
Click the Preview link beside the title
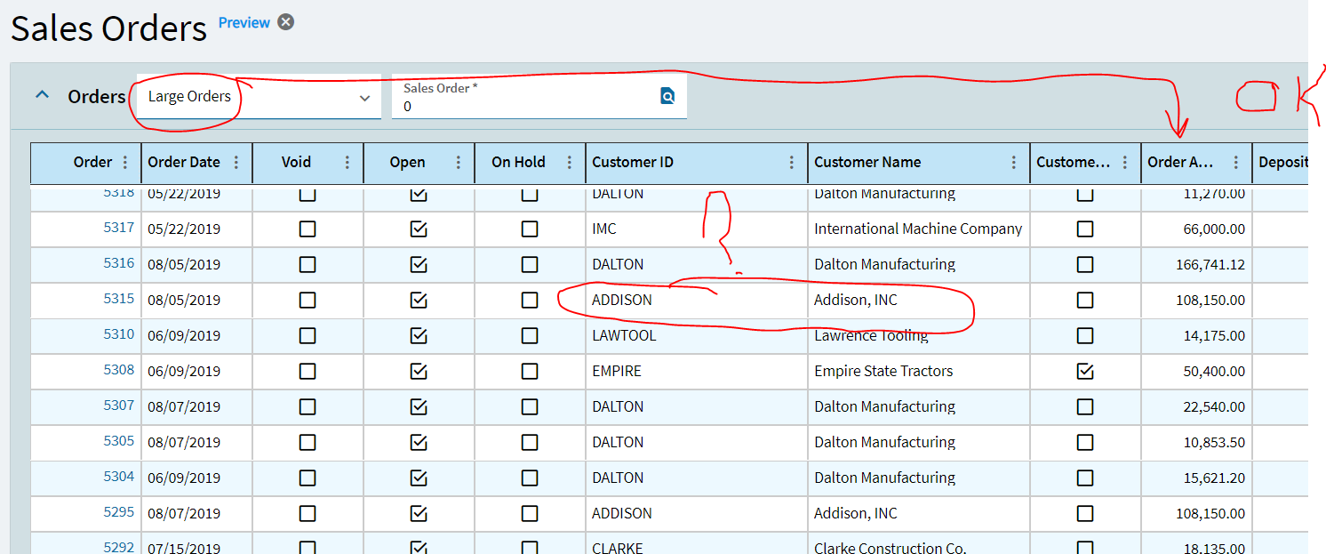pyautogui.click(x=244, y=23)
